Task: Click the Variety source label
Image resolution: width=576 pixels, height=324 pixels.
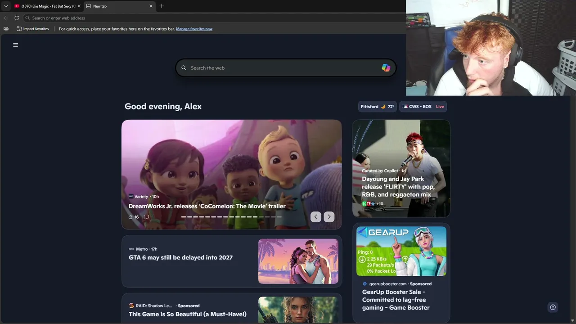Action: click(141, 197)
